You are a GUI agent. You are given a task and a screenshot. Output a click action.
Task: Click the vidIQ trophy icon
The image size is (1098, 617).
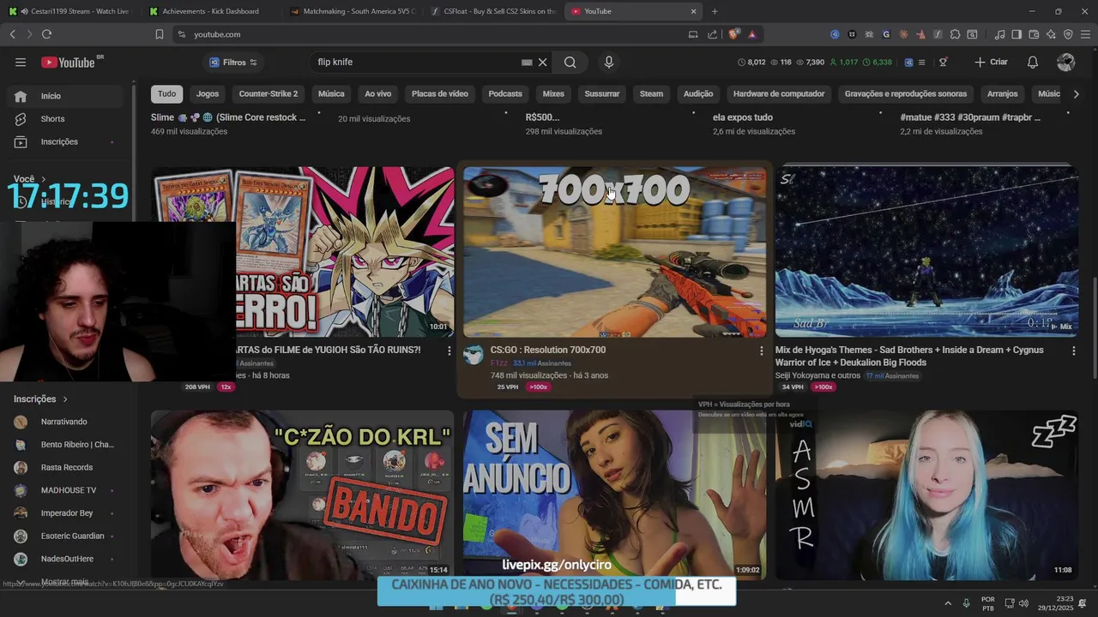(943, 63)
